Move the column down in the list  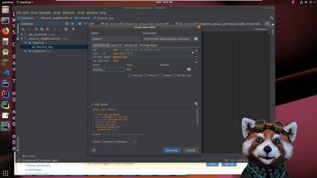(x=196, y=68)
